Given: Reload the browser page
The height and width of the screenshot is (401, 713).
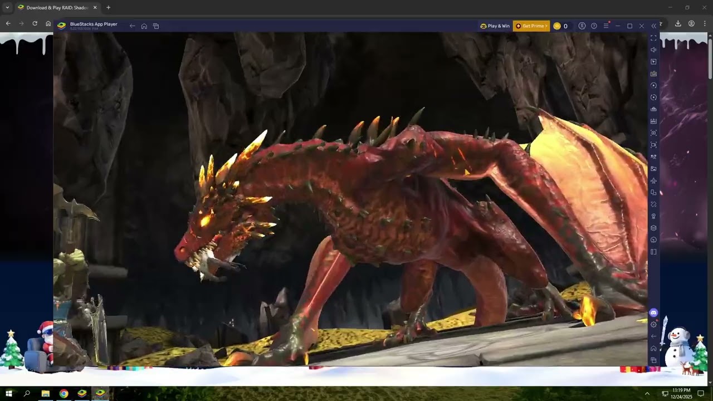Looking at the screenshot, I should (x=35, y=23).
